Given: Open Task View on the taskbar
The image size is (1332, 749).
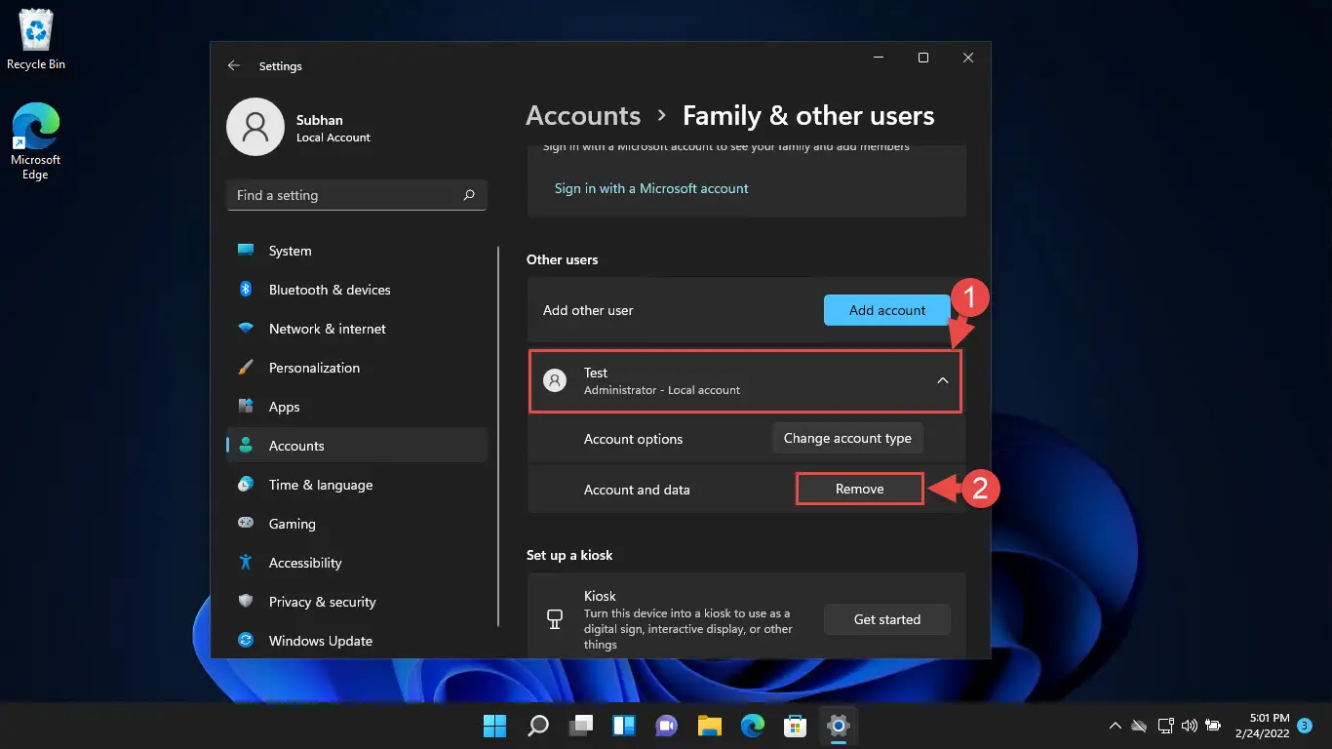Looking at the screenshot, I should coord(581,726).
